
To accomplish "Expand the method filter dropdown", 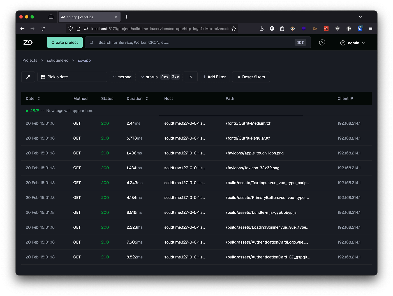I will click(x=122, y=77).
